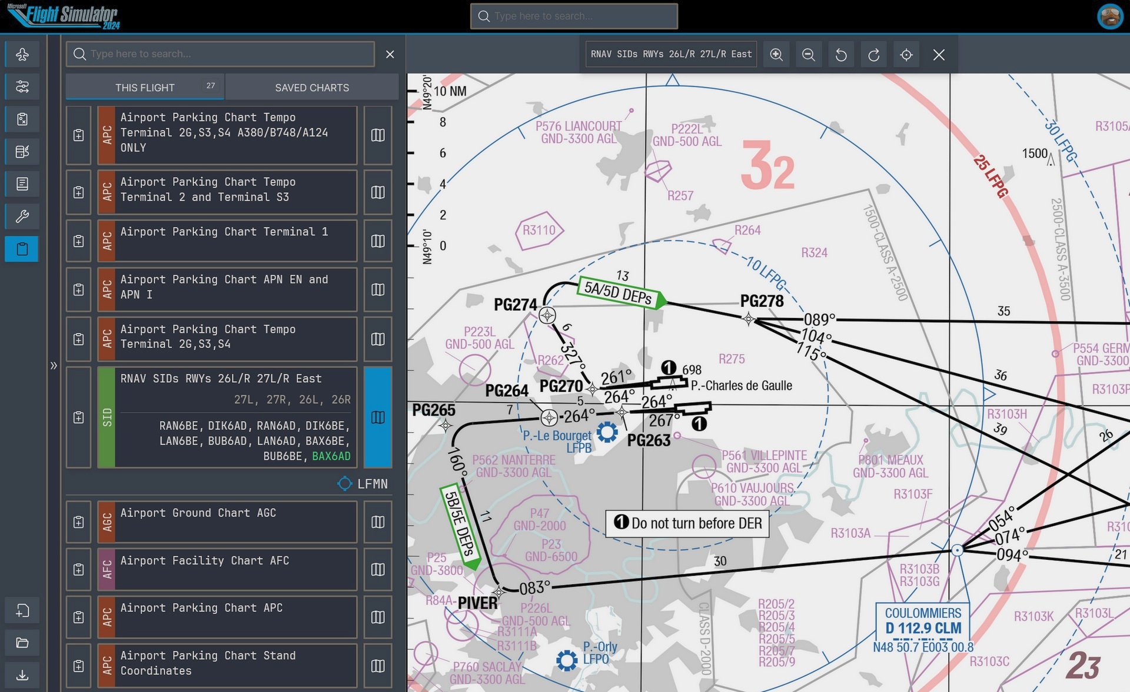Save the Airport Facility Chart AFC
Image resolution: width=1130 pixels, height=692 pixels.
(78, 569)
